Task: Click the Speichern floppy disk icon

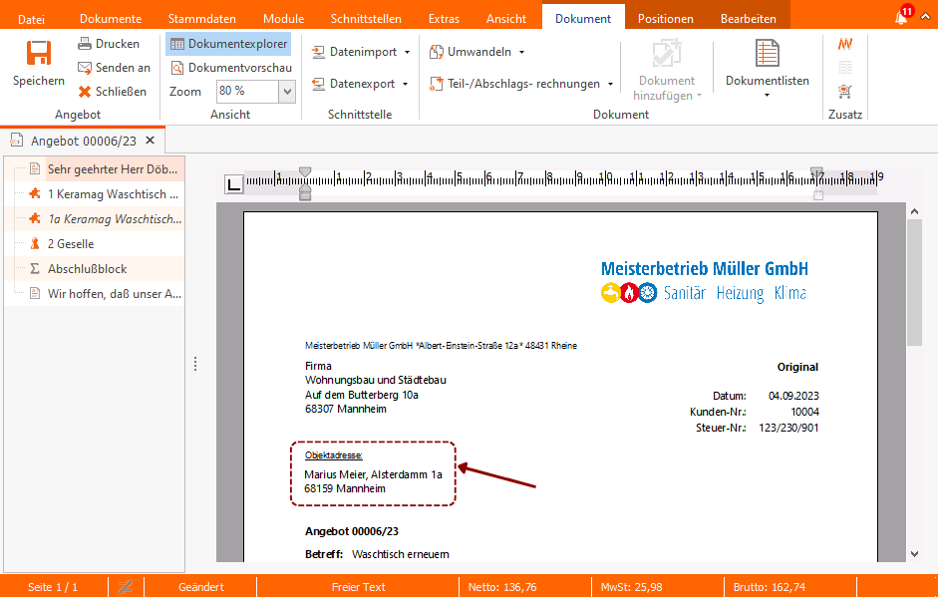Action: 39,54
